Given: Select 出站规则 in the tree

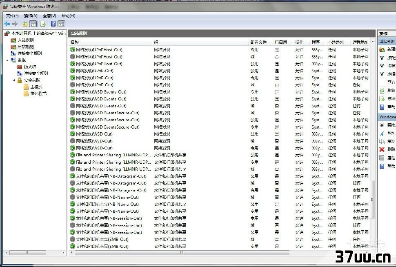Looking at the screenshot, I should pos(25,47).
